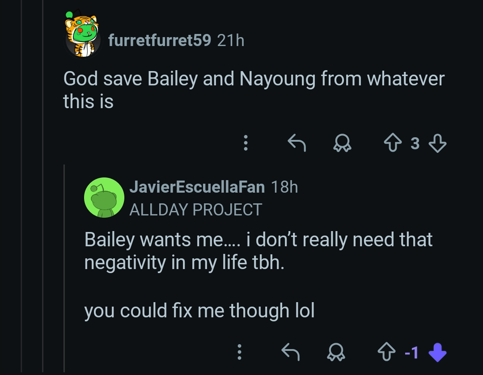The height and width of the screenshot is (375, 483).
Task: Tap the 'God save Bailey and Nayoung' comment text
Action: tap(254, 90)
